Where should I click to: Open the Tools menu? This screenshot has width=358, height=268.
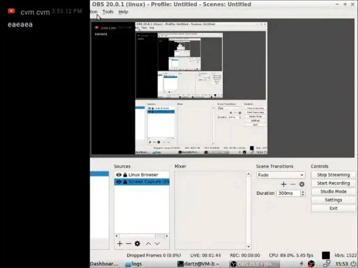coord(108,12)
